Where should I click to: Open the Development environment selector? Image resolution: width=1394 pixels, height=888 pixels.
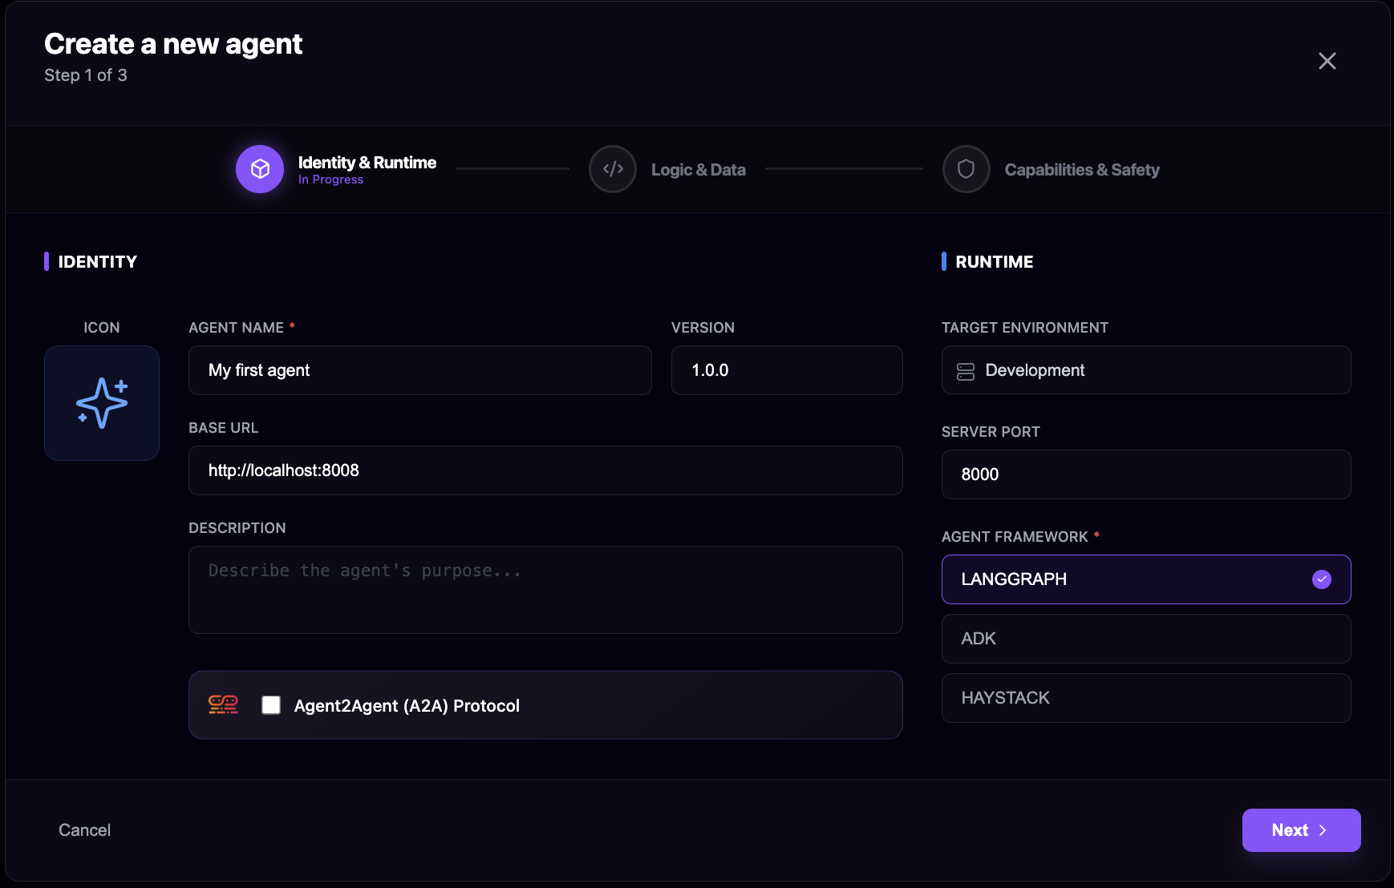click(1145, 370)
